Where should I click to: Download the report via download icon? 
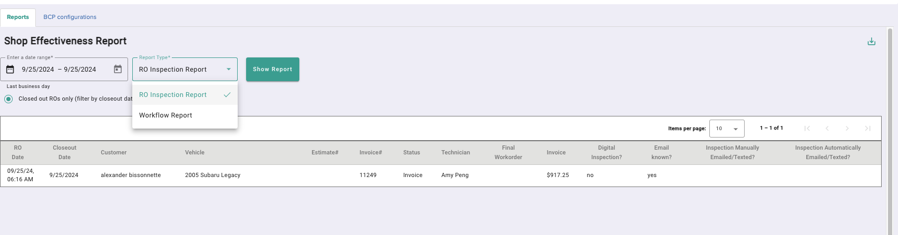[871, 42]
